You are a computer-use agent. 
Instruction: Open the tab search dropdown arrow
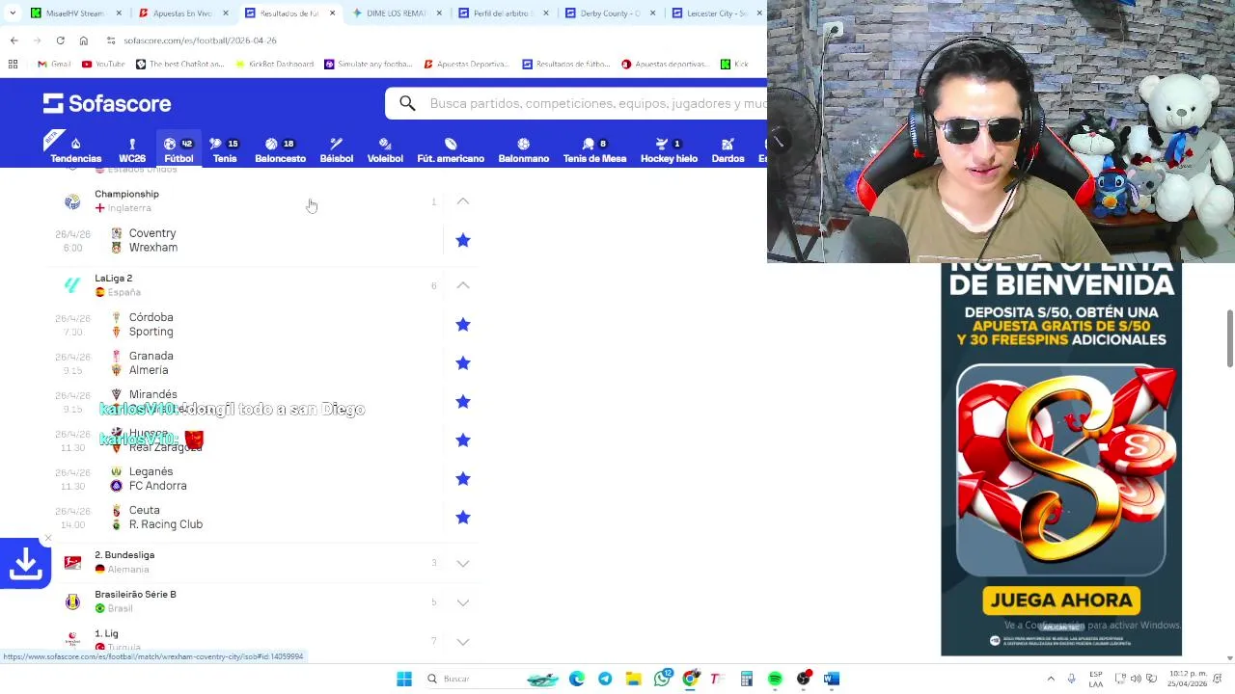pyautogui.click(x=13, y=13)
